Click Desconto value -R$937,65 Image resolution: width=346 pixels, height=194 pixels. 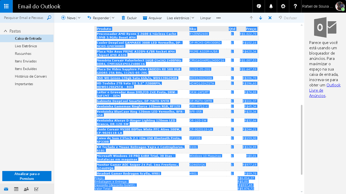click(245, 185)
